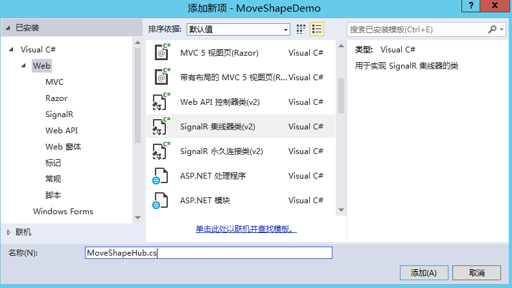Select the ASP.NET 模块 template row
Screen dimensions: 512x288
click(x=240, y=200)
